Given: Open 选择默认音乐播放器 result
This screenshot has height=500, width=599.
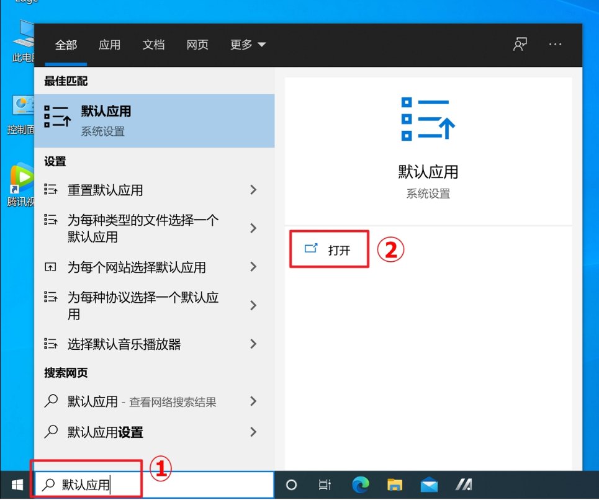Looking at the screenshot, I should click(155, 344).
